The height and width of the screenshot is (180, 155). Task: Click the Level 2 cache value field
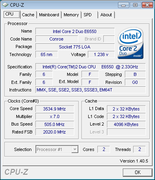pos(126,124)
